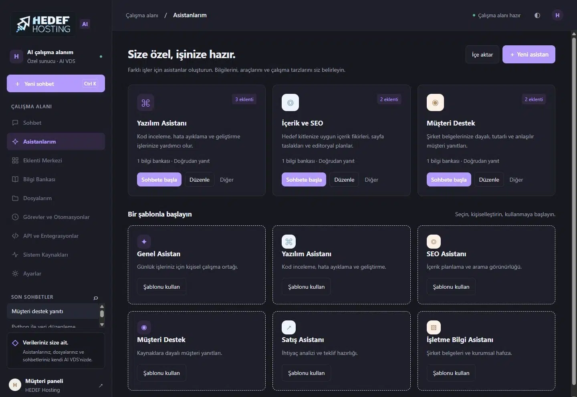Click the İşletme Bilgi Asistanı template icon
577x397 pixels.
coord(434,327)
